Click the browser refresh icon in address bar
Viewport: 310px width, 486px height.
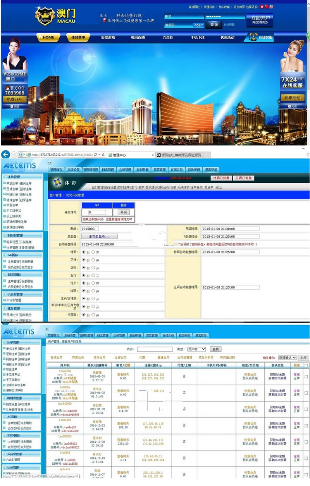(x=103, y=155)
